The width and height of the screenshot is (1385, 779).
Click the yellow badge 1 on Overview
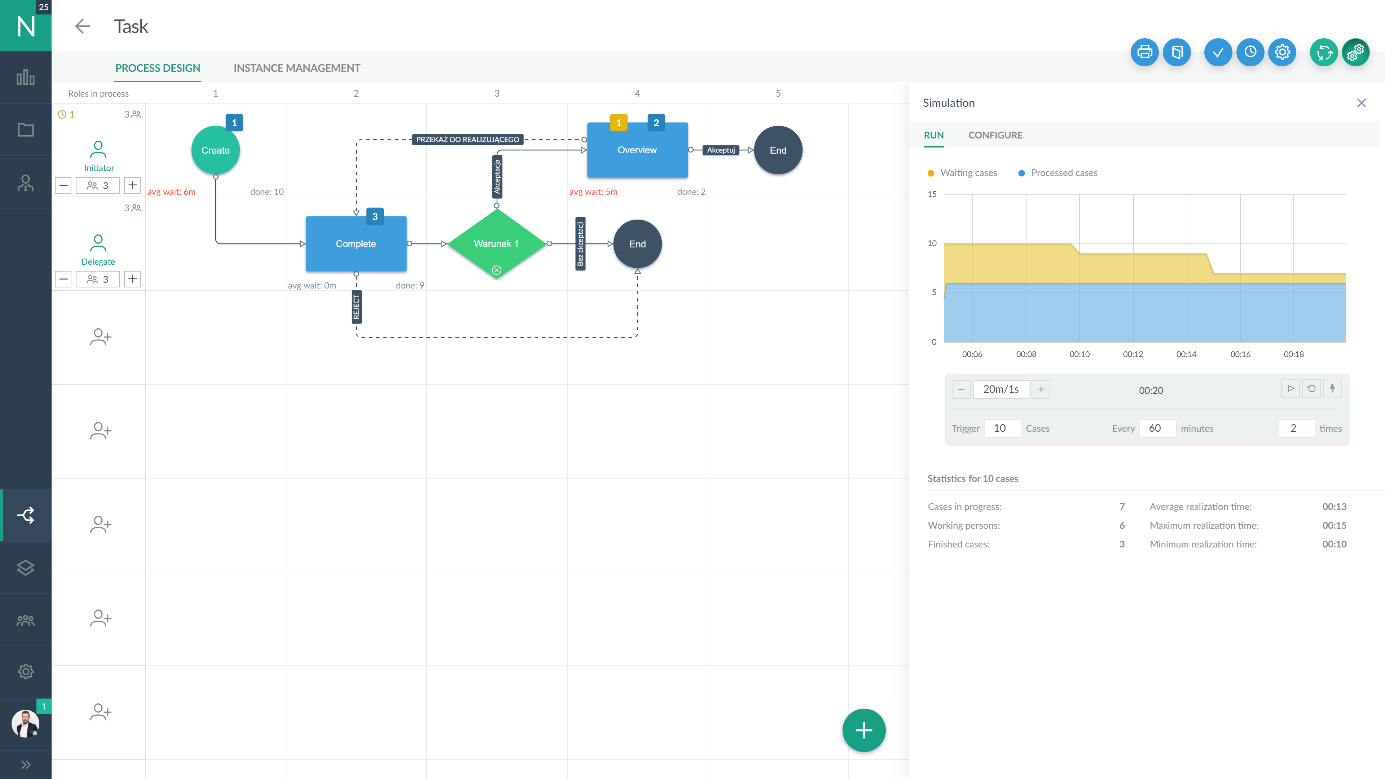pos(619,123)
